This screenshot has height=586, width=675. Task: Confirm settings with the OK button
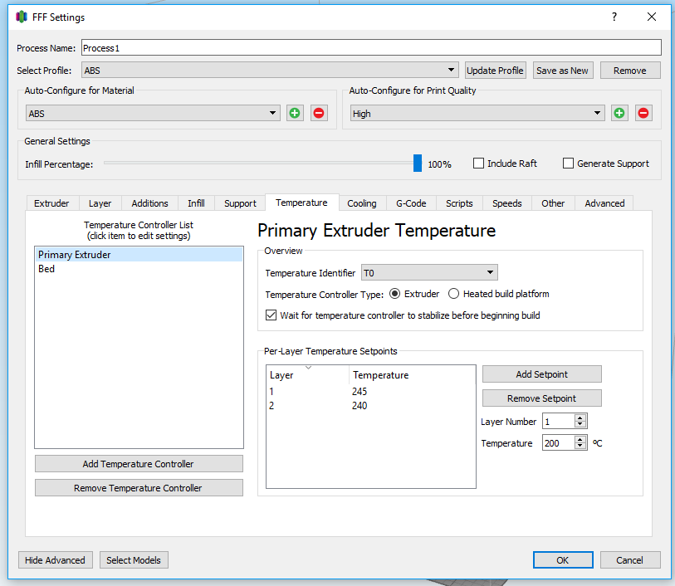click(x=563, y=560)
